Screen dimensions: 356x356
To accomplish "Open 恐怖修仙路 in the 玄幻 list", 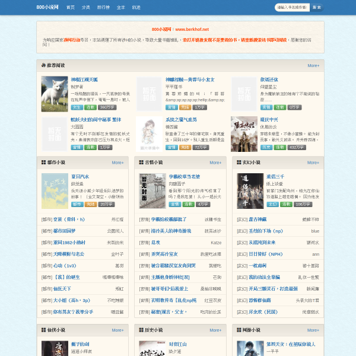I will [260, 300].
